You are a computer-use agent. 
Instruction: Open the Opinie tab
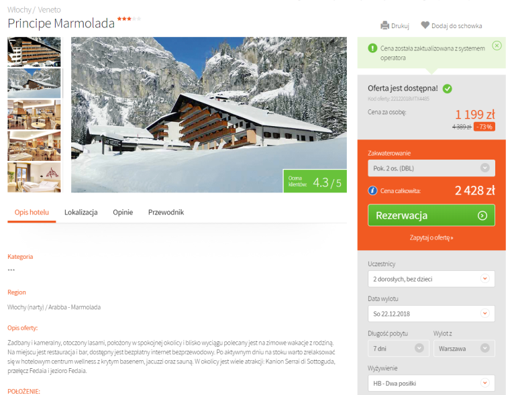123,213
